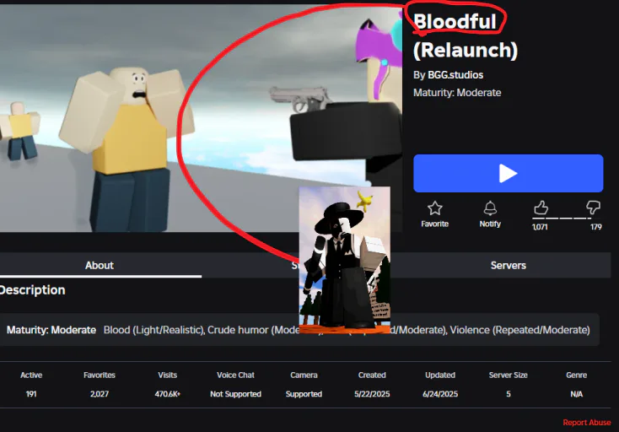Click the Visits value 470.6K+

pos(167,394)
